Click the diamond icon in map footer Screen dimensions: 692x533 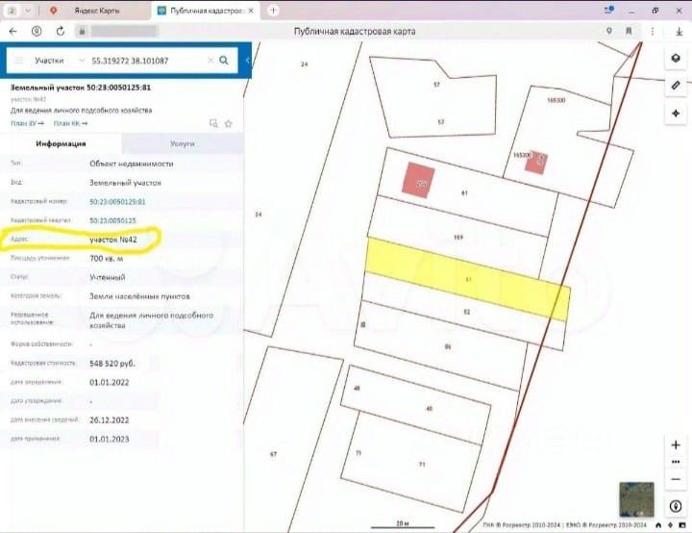(671, 525)
